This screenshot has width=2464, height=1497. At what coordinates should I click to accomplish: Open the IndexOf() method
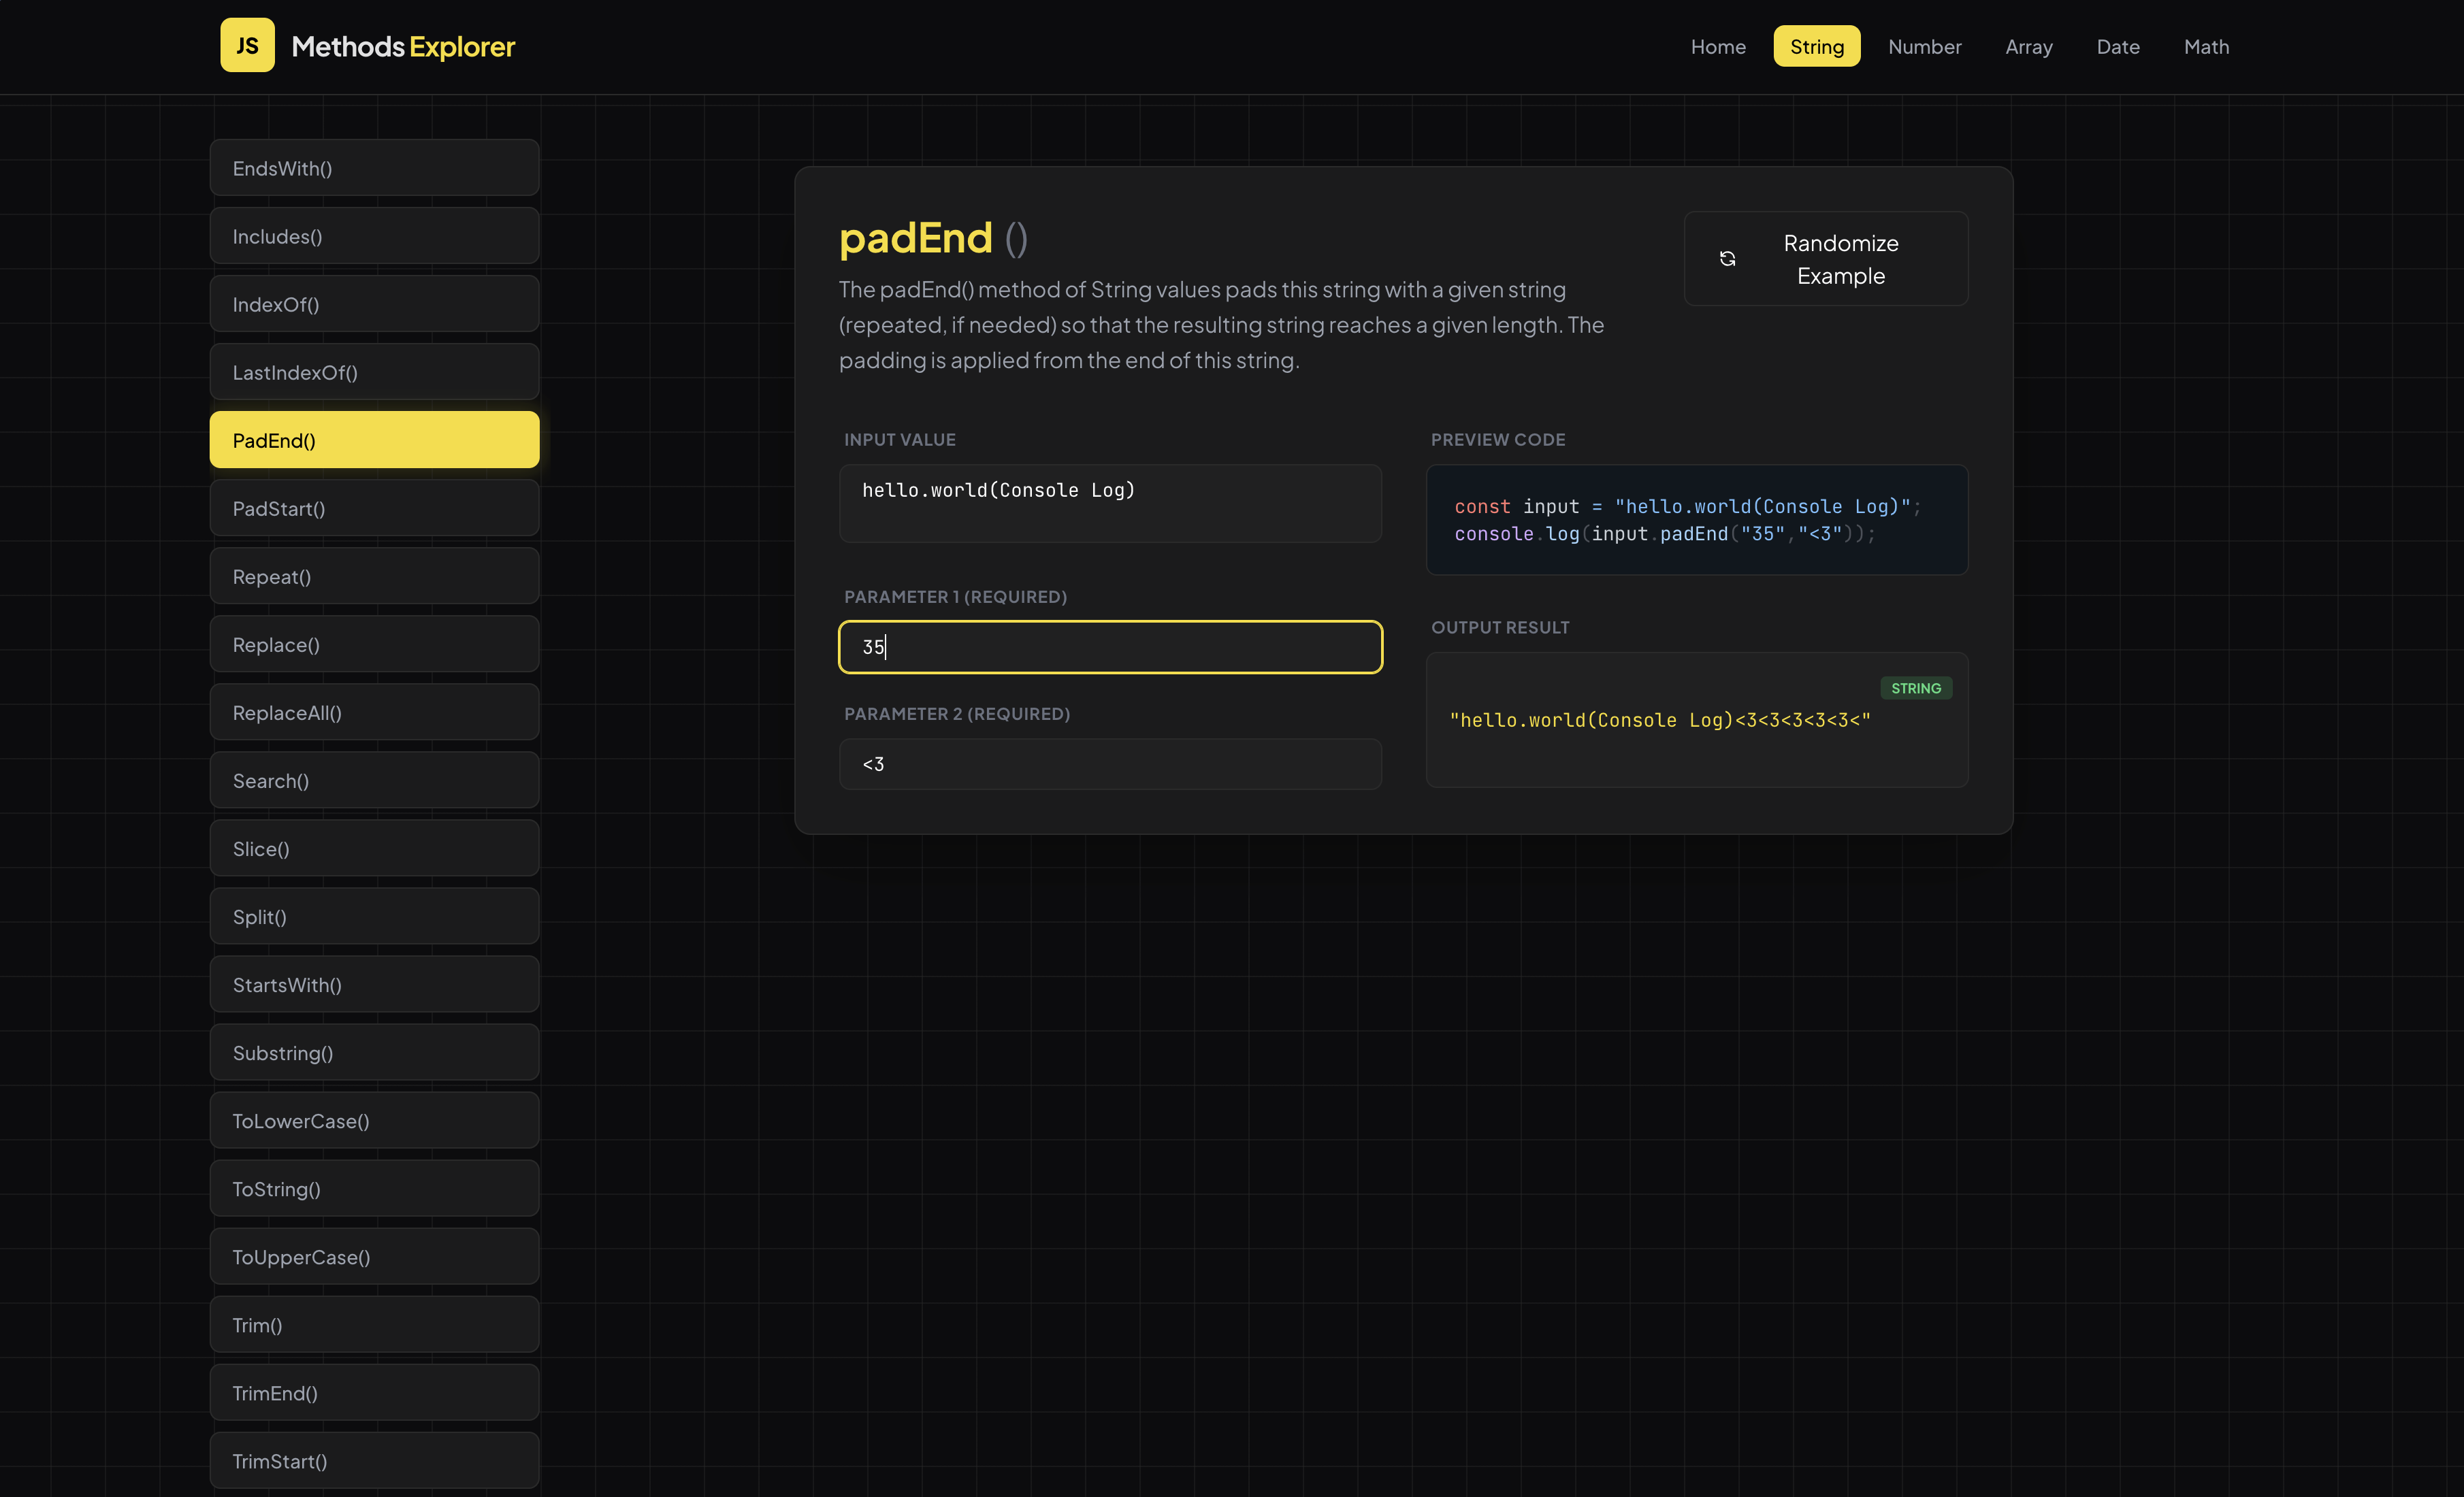coord(375,304)
